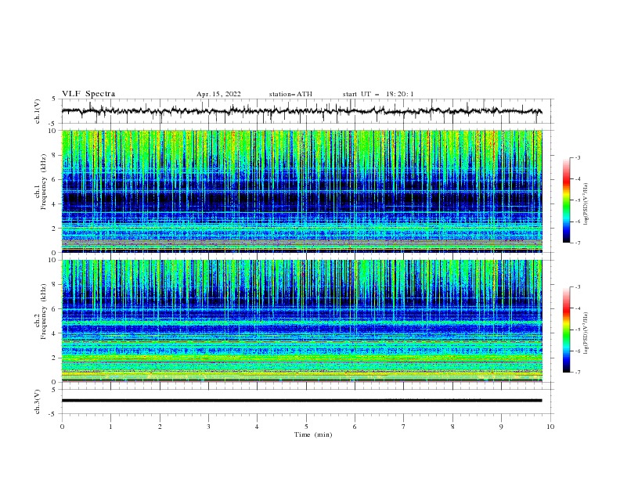Click the ch.2 spectrogram plot
The width and height of the screenshot is (620, 479).
(301, 321)
